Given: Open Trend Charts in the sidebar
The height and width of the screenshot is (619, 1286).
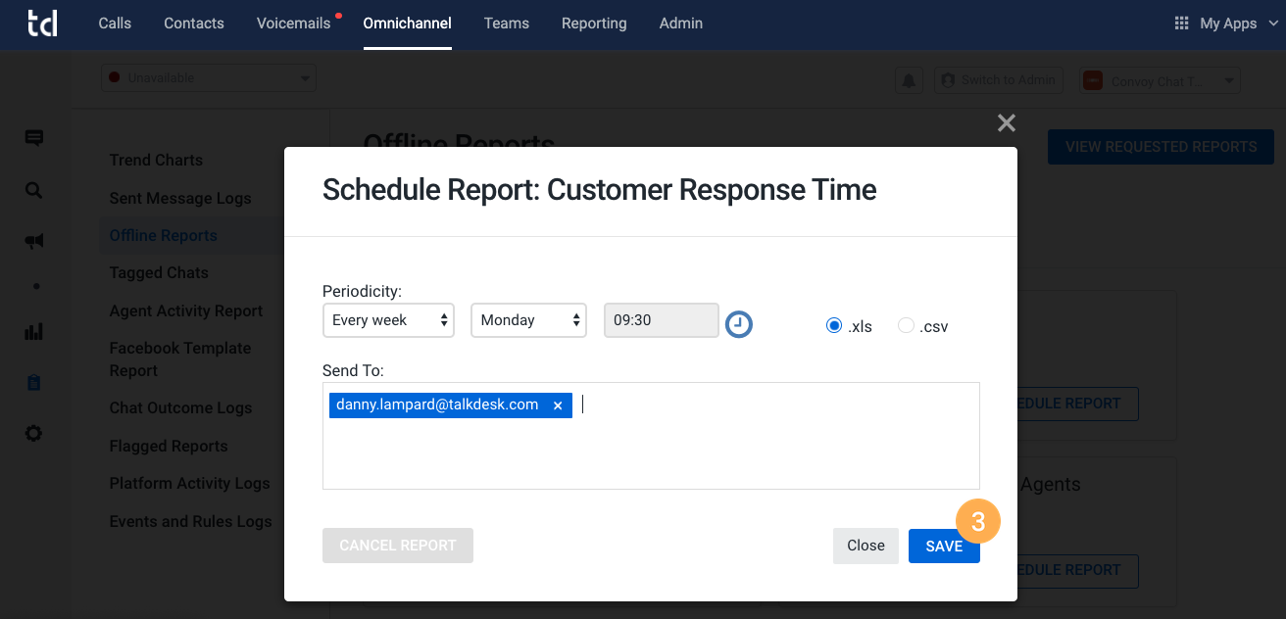Looking at the screenshot, I should (156, 160).
